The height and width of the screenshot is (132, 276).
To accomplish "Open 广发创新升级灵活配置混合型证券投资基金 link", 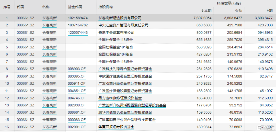I will click(132, 105).
